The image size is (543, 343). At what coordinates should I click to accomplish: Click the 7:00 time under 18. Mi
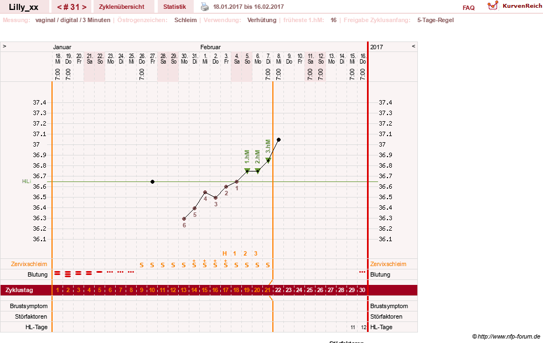click(58, 74)
